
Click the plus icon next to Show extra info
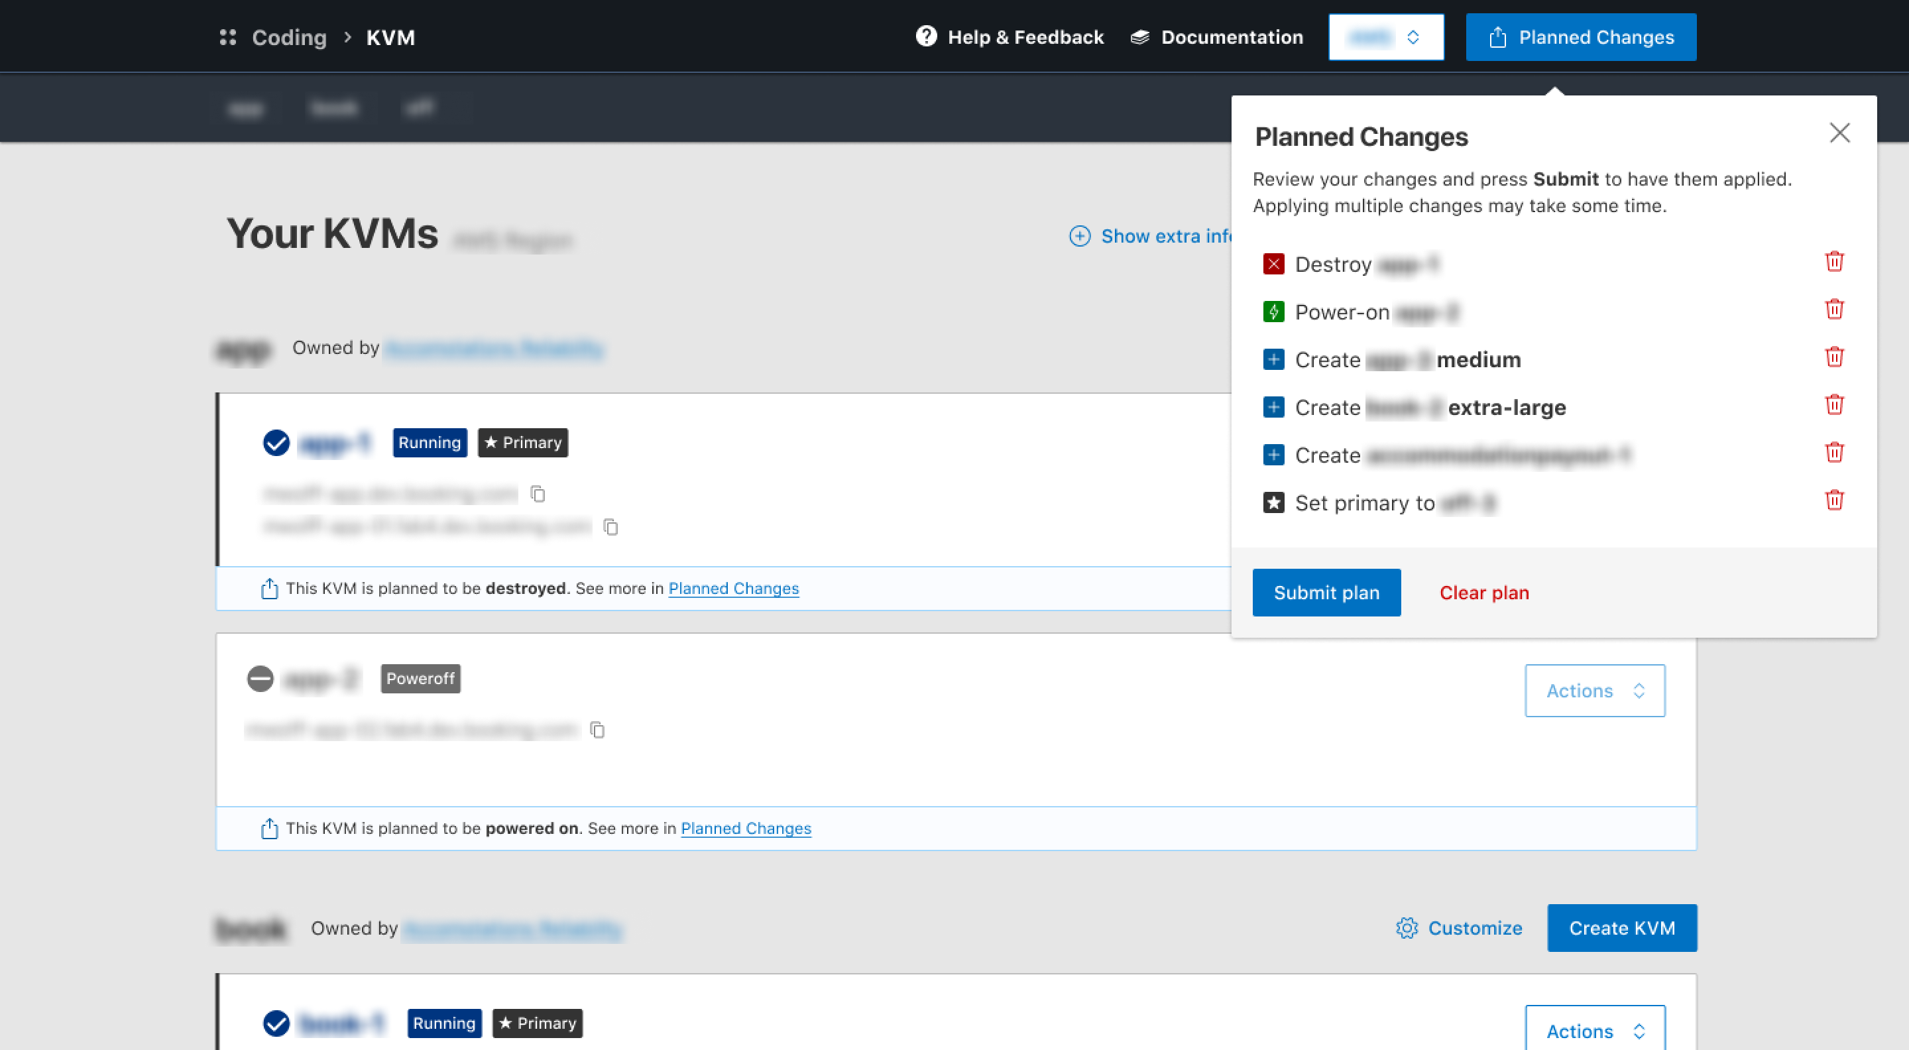point(1079,235)
